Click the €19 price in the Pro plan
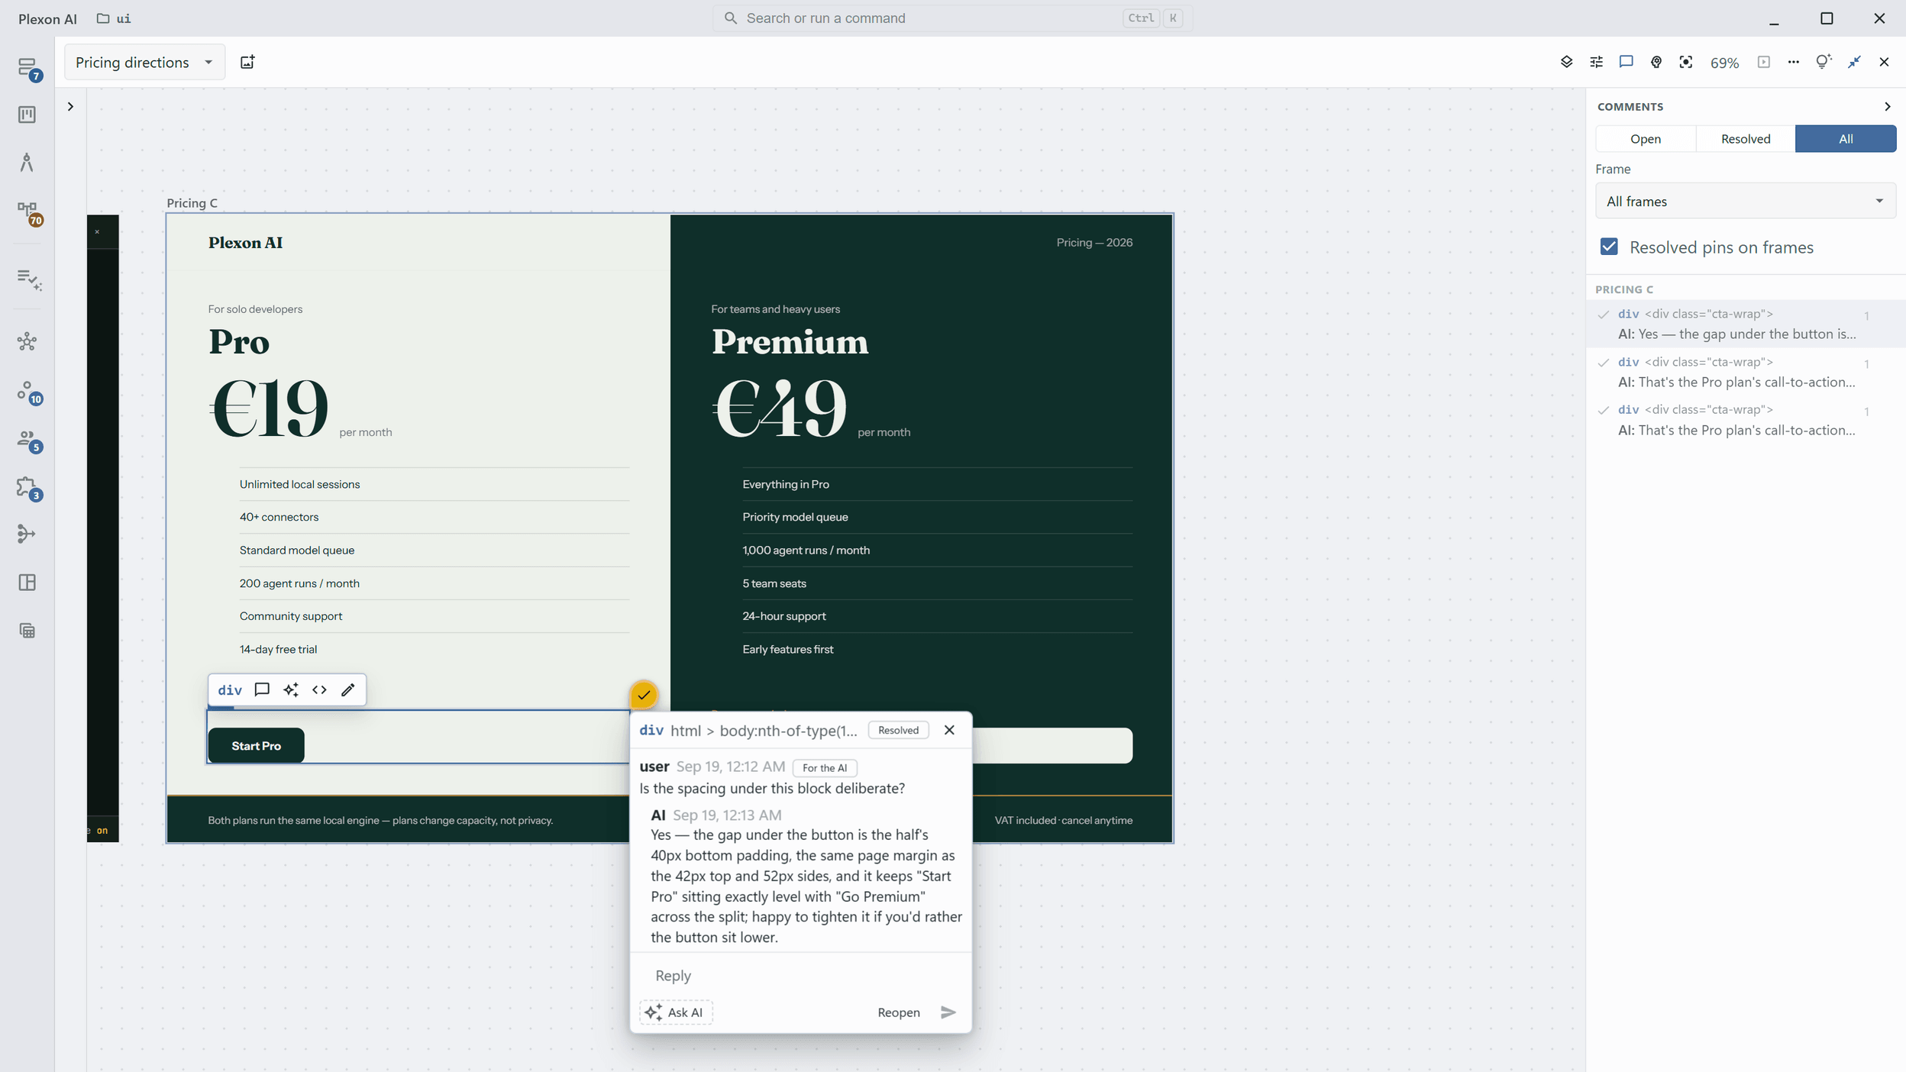The image size is (1906, 1072). tap(269, 408)
